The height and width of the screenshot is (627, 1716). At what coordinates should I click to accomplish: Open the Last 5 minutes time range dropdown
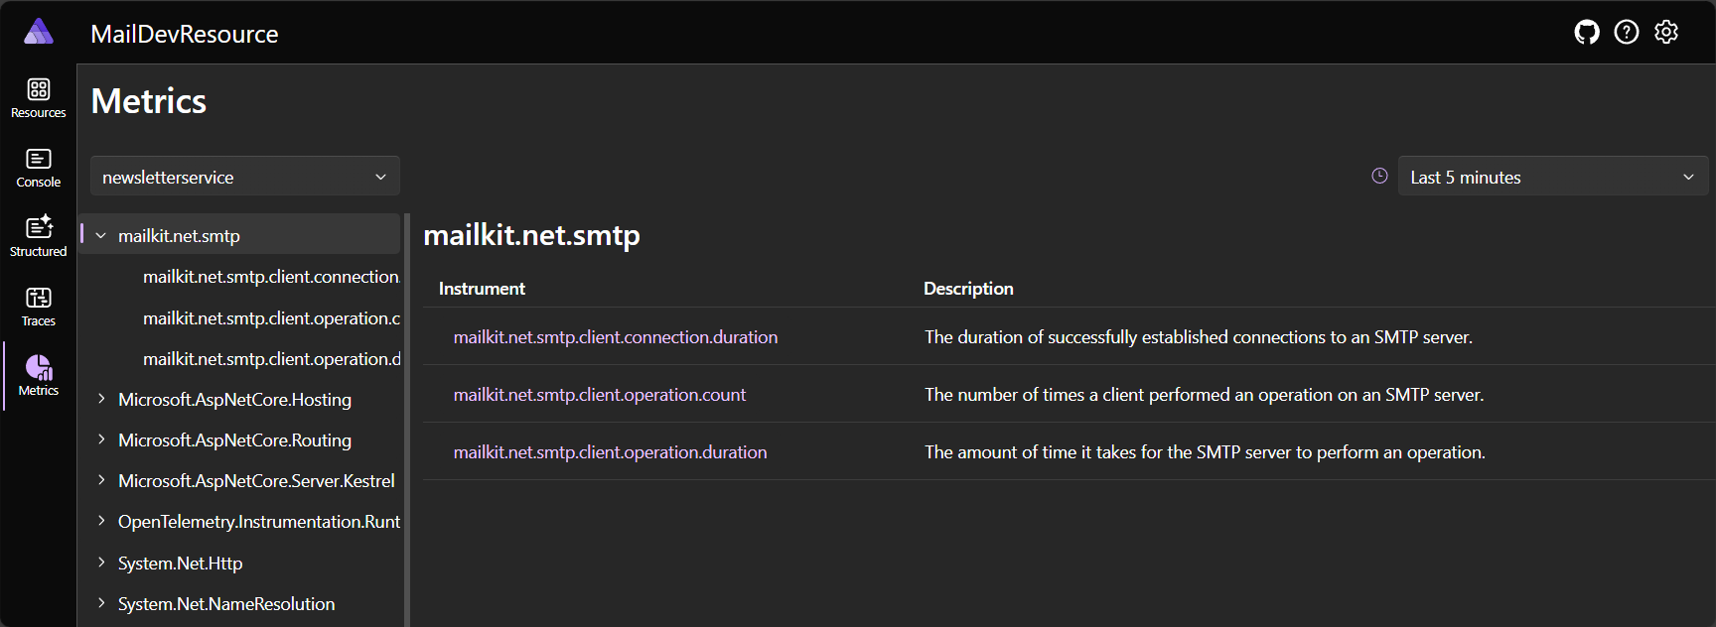(x=1553, y=177)
